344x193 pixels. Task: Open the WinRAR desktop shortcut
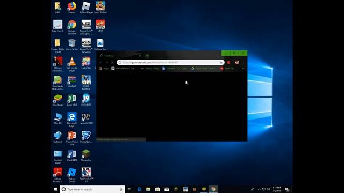click(71, 81)
